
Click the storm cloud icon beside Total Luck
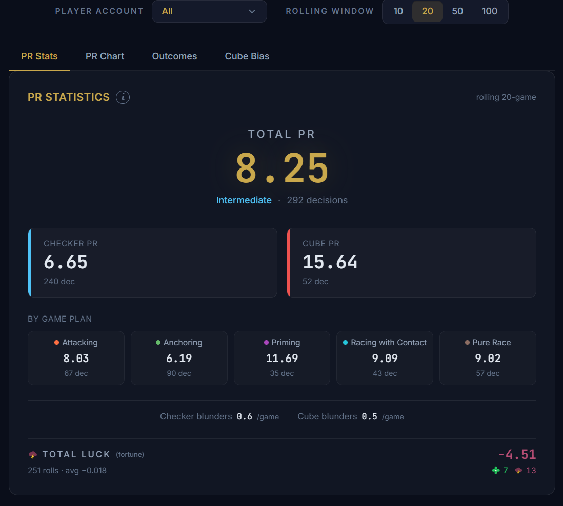coord(33,455)
